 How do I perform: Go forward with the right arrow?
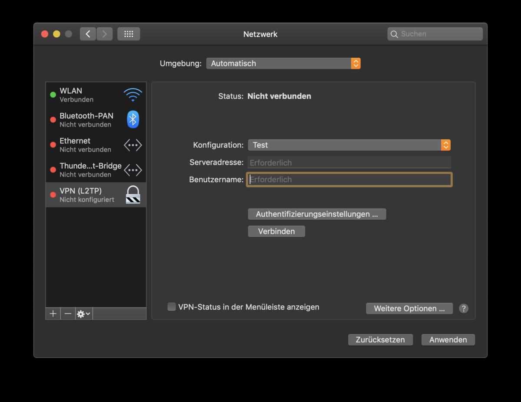point(105,34)
